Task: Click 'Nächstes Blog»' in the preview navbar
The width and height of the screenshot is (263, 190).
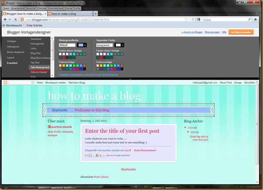Action: point(77,82)
